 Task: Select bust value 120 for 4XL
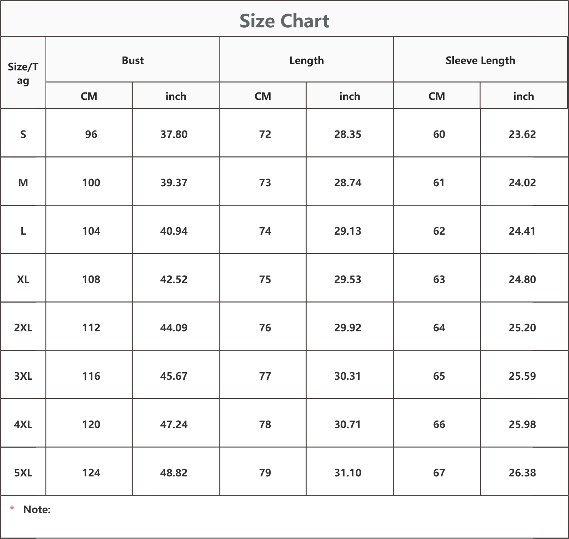pyautogui.click(x=91, y=424)
